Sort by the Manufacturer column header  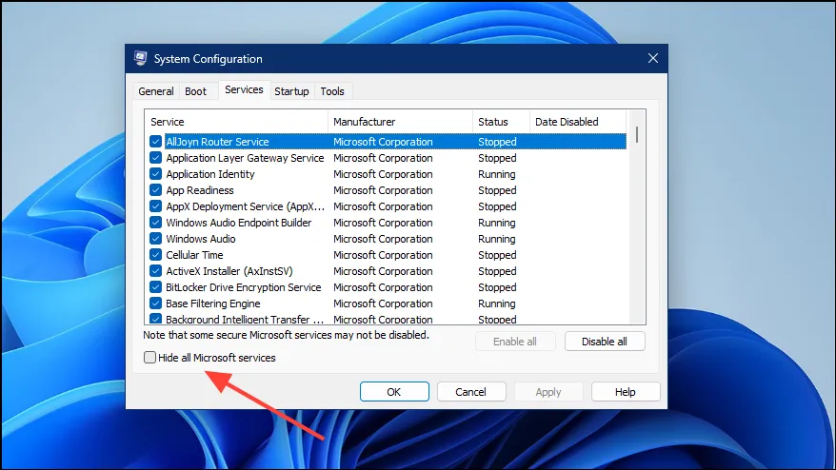point(400,122)
